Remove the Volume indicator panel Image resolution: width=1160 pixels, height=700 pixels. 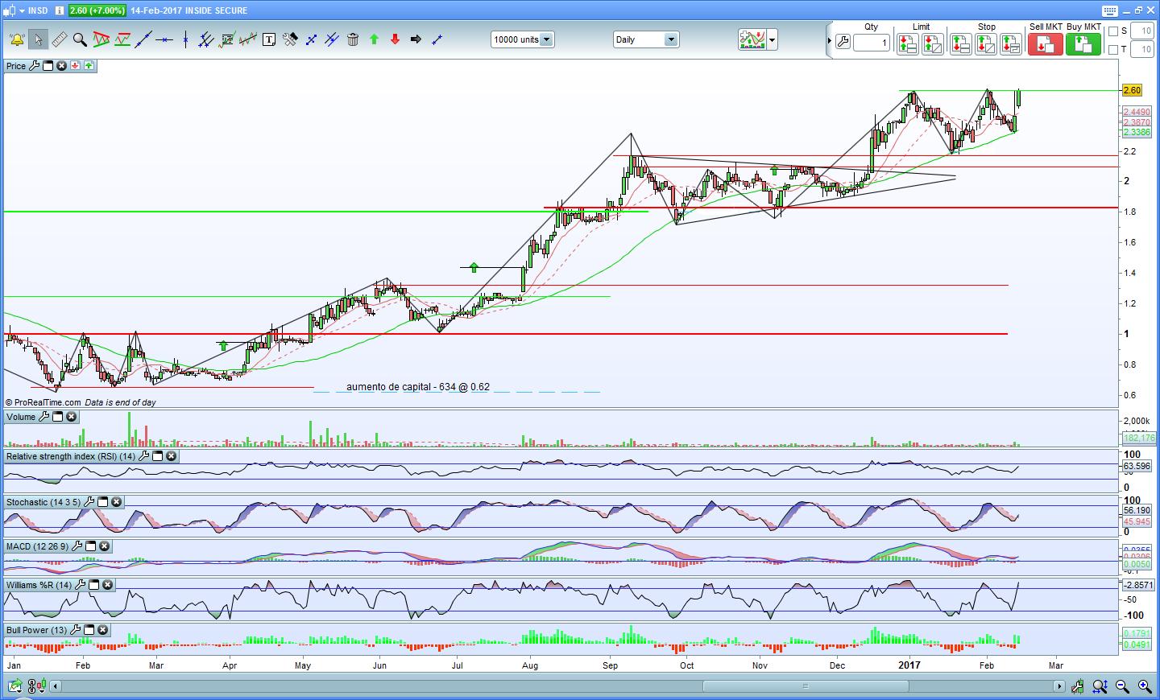point(71,417)
